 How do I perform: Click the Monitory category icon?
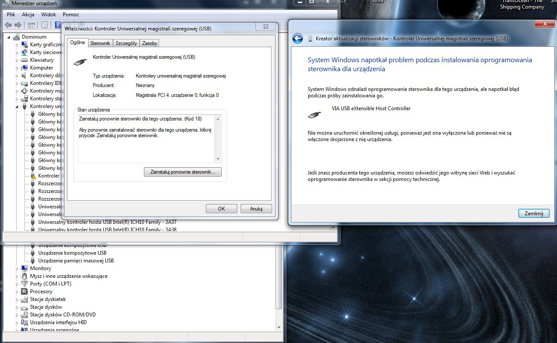pos(25,268)
